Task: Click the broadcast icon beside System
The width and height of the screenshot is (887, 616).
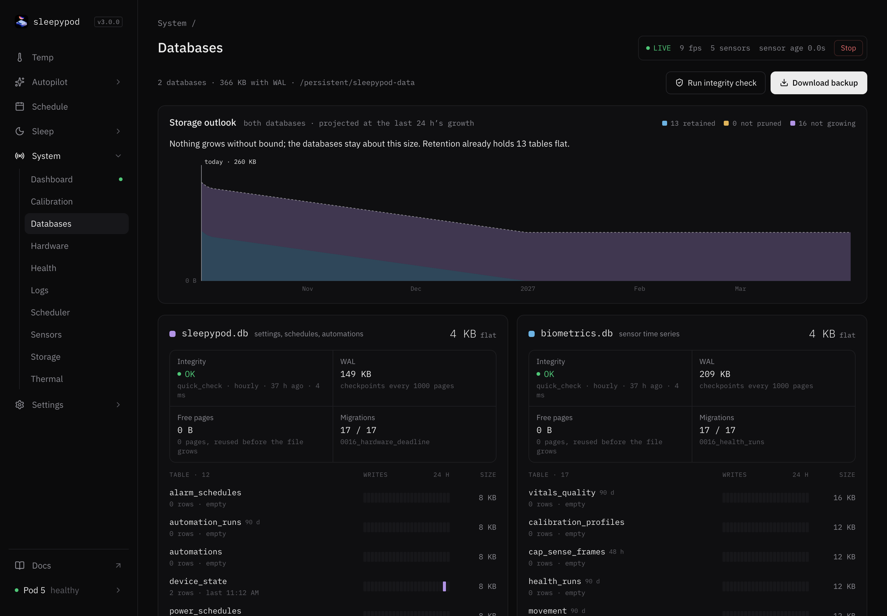Action: pyautogui.click(x=20, y=156)
